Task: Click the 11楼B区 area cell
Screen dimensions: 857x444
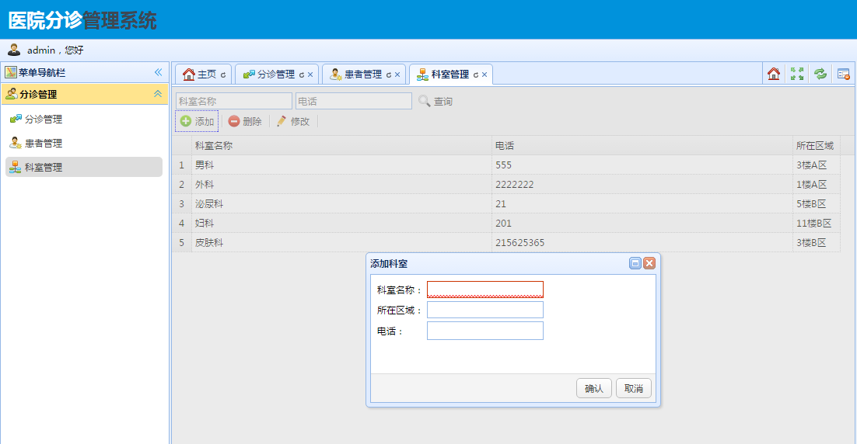Action: point(817,223)
